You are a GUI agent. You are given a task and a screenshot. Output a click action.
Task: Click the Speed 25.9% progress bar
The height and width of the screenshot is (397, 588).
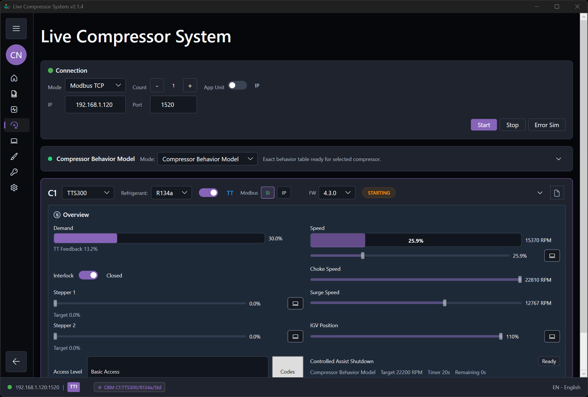[416, 240]
